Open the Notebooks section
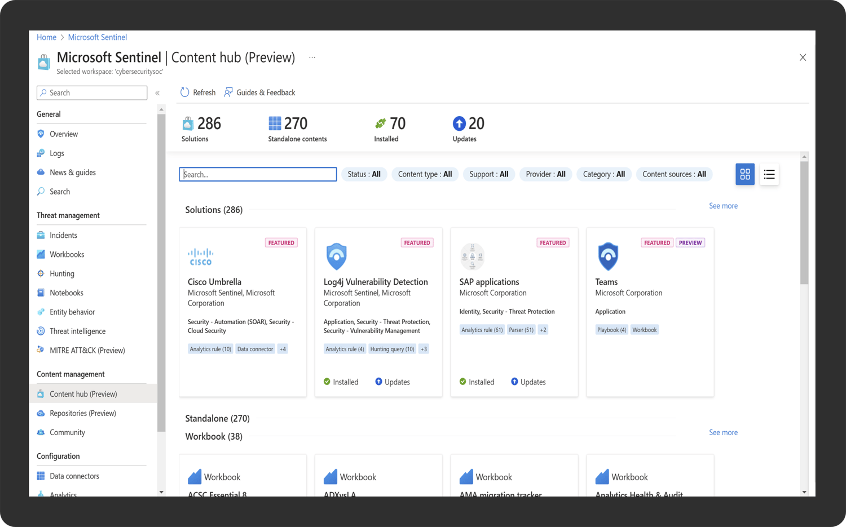This screenshot has width=846, height=527. point(67,293)
